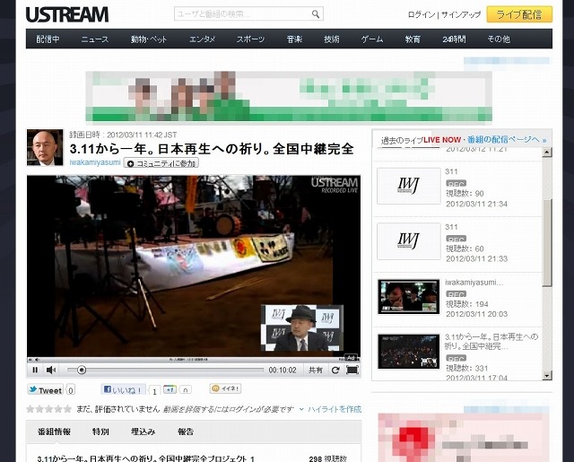The width and height of the screenshot is (574, 462).
Task: Click the Tweet bird button
Action: tap(45, 390)
